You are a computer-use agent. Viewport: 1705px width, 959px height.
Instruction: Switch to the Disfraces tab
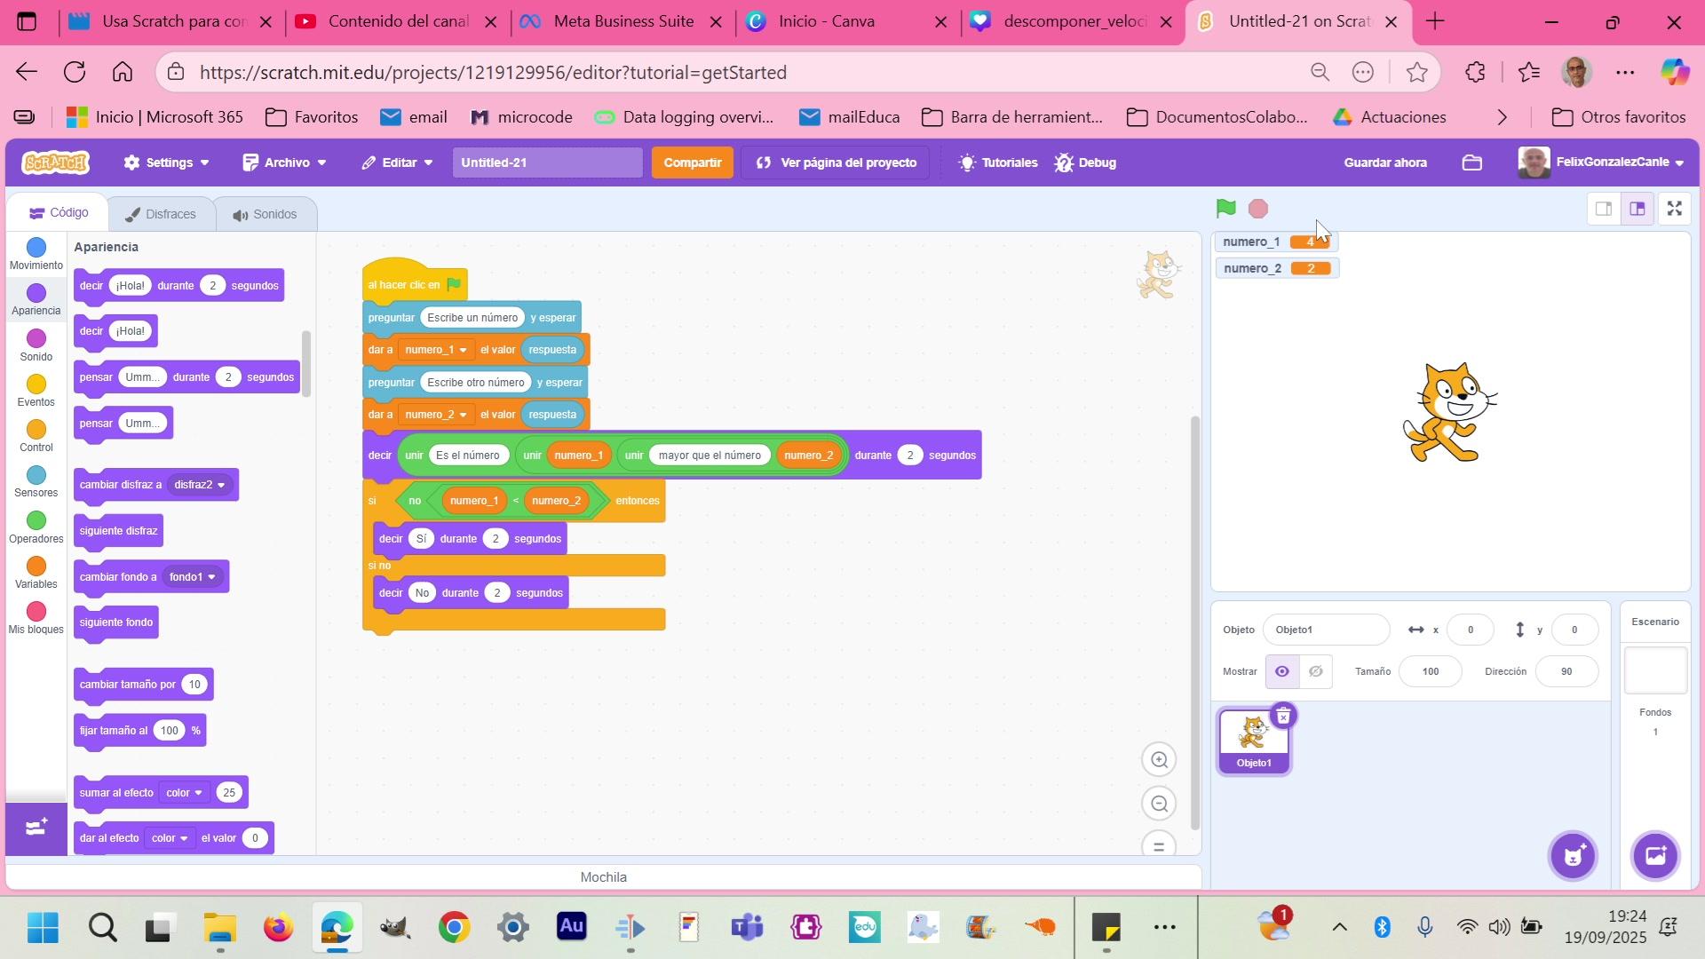(x=161, y=214)
